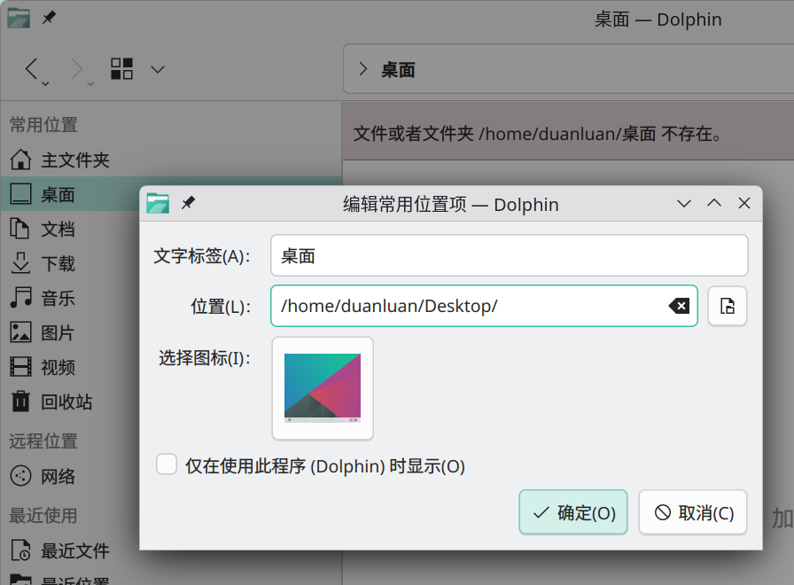Click the pin icon in main Dolphin title bar
Image resolution: width=794 pixels, height=585 pixels.
coord(49,19)
